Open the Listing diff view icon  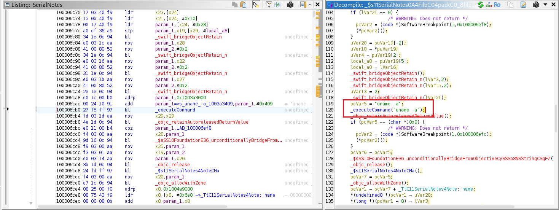[x=277, y=5]
